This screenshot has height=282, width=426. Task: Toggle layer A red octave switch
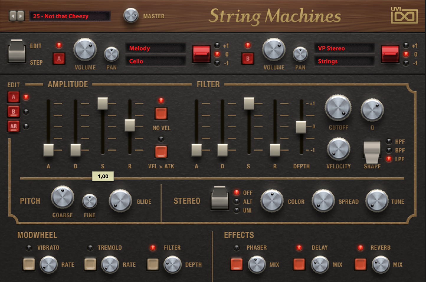coord(201,54)
